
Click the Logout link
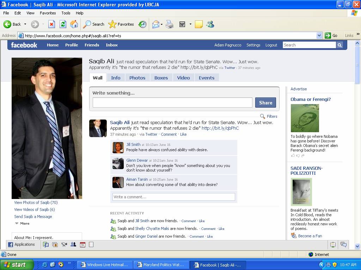point(271,45)
